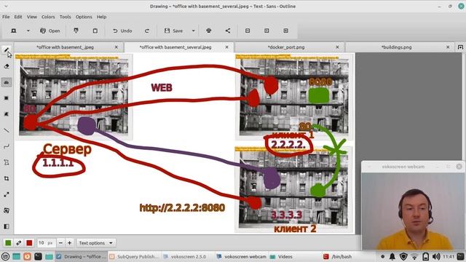This screenshot has width=466, height=262.
Task: Print the current drawing
Action: click(209, 31)
